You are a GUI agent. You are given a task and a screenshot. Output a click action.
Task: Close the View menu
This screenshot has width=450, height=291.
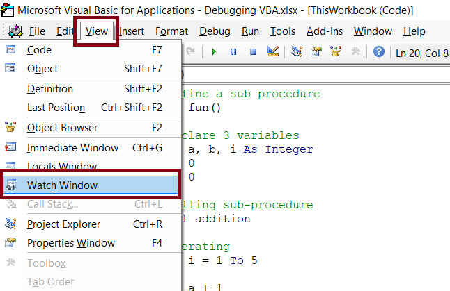point(96,31)
